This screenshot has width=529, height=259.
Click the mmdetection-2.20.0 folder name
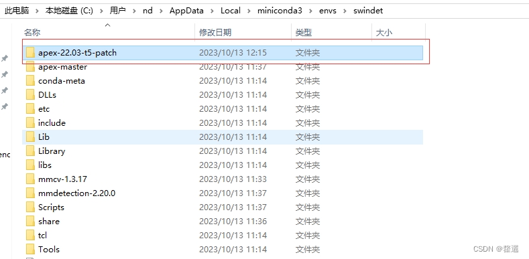pos(77,193)
